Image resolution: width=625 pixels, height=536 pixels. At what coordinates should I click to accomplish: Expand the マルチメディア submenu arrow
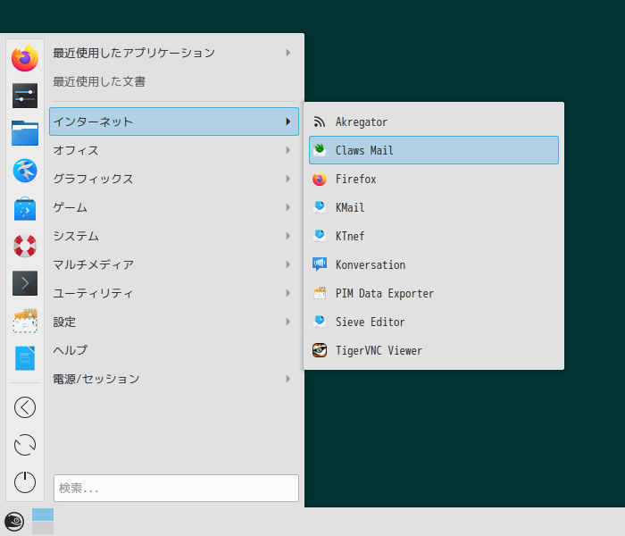(288, 264)
